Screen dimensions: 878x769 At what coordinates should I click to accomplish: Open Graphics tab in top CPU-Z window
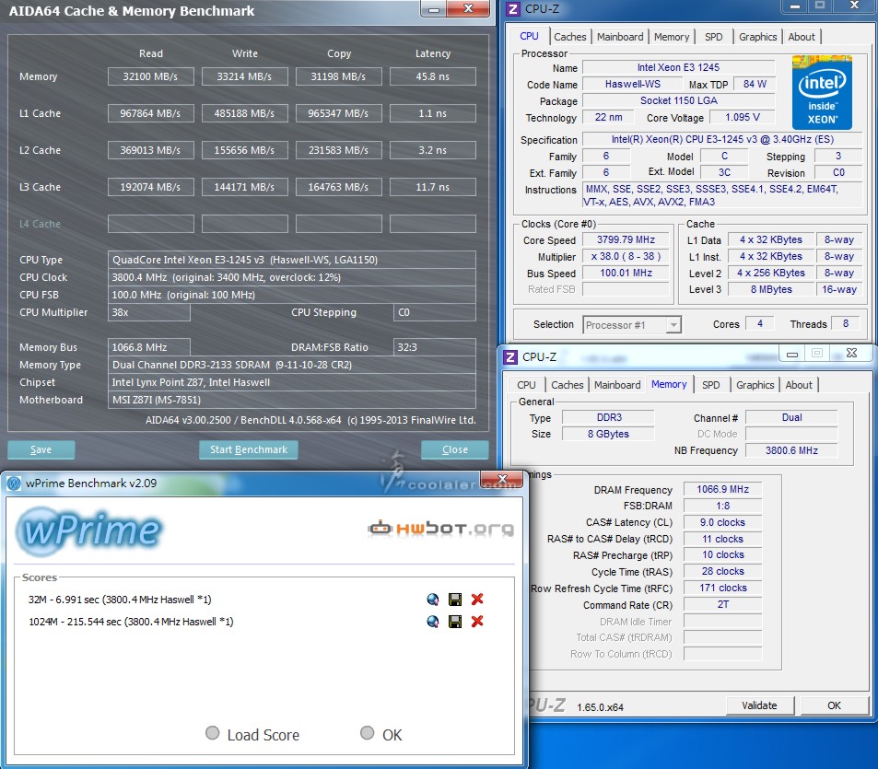tap(757, 37)
